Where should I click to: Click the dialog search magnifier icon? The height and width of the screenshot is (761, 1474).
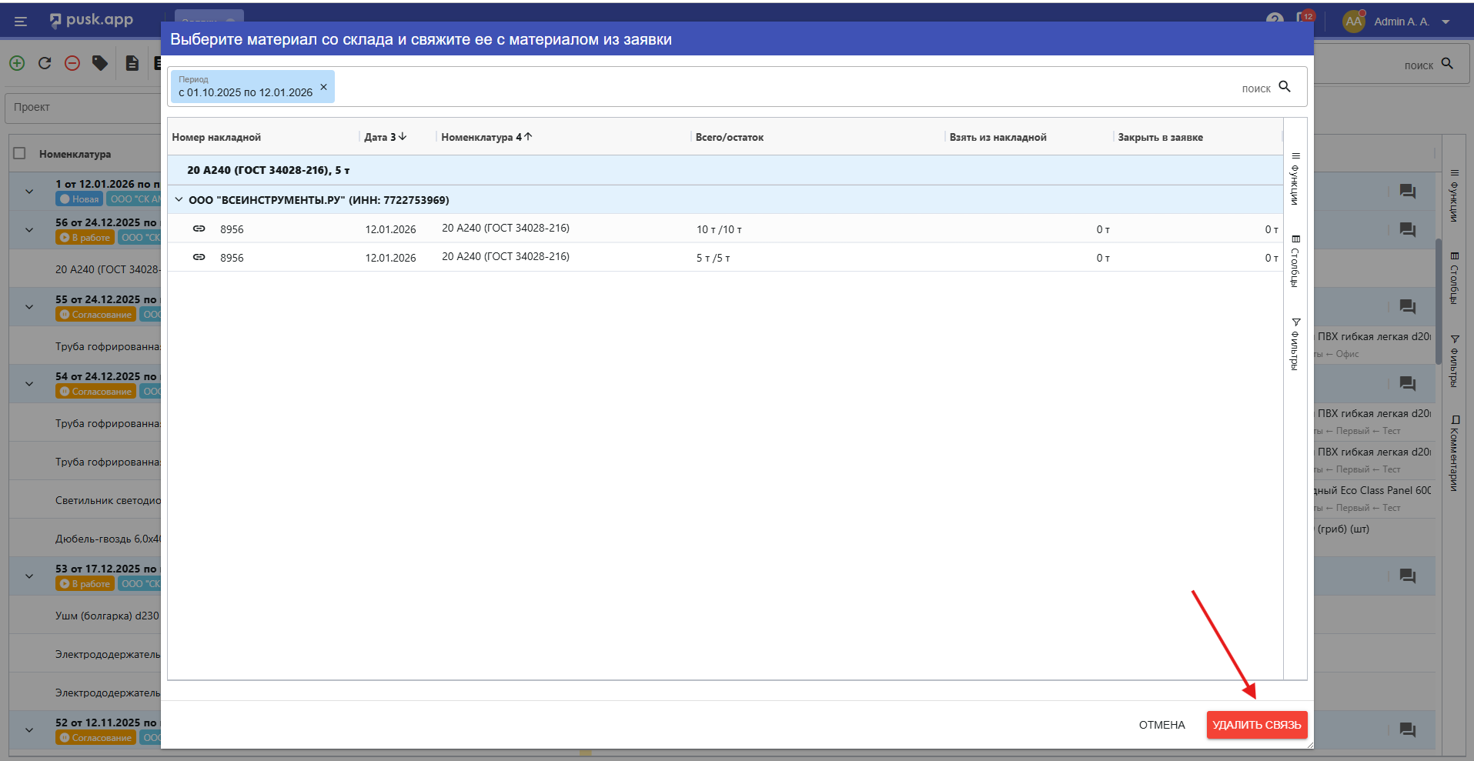(1285, 87)
